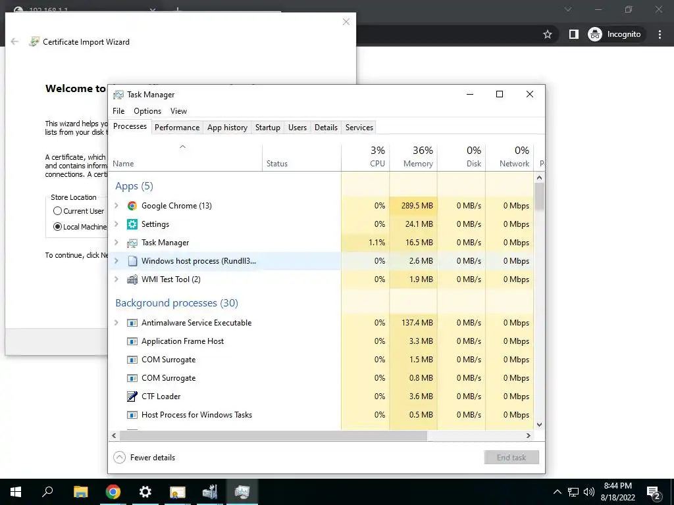Sort by the Status column header

click(x=301, y=156)
